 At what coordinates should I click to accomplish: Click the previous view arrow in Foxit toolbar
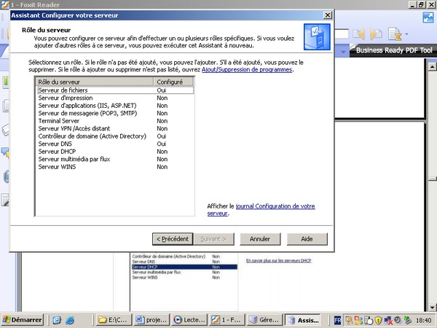pyautogui.click(x=359, y=34)
